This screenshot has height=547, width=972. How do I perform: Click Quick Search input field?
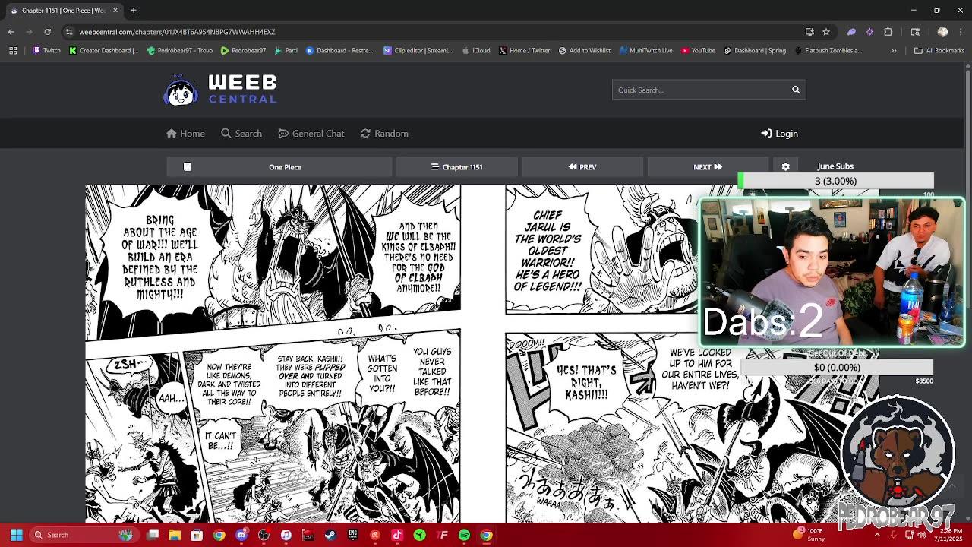pyautogui.click(x=702, y=90)
